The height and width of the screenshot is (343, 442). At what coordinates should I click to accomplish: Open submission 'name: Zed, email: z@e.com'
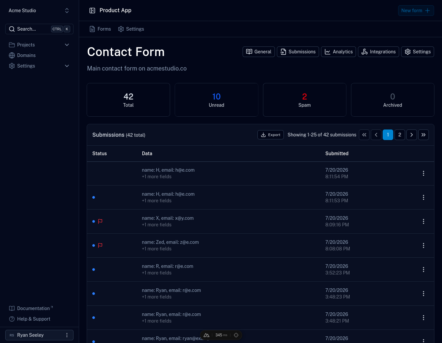click(x=170, y=242)
